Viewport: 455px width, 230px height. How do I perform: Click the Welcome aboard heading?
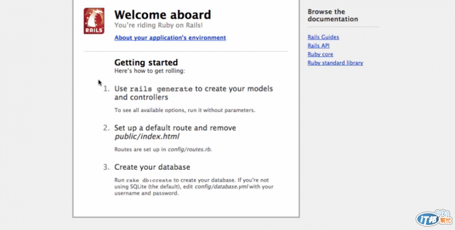click(x=163, y=15)
